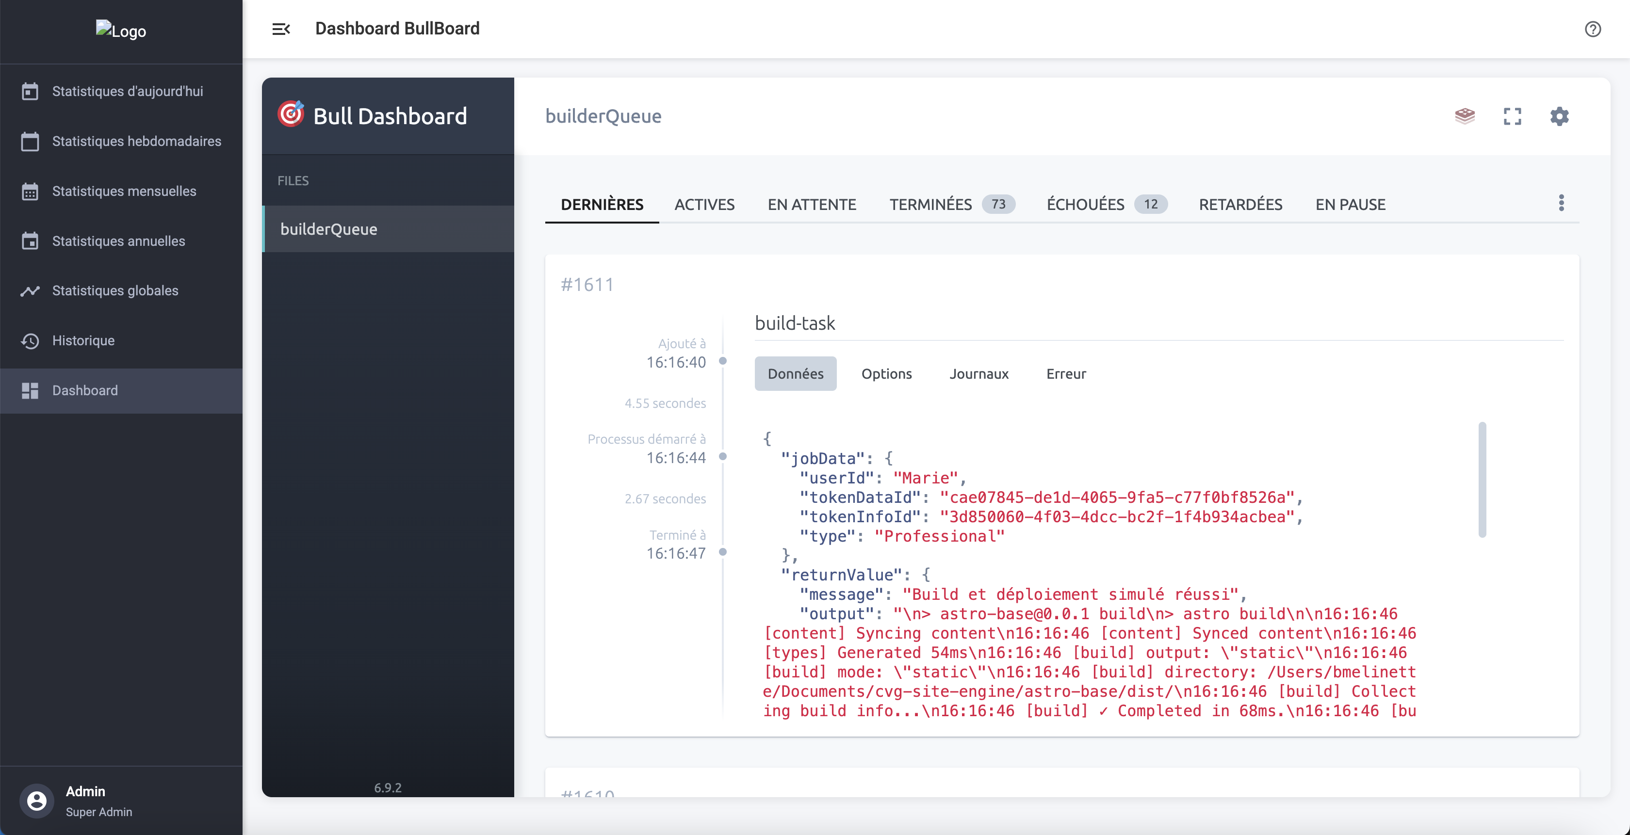Screen dimensions: 1630x835
Task: Click the help question mark icon
Action: pos(1592,29)
